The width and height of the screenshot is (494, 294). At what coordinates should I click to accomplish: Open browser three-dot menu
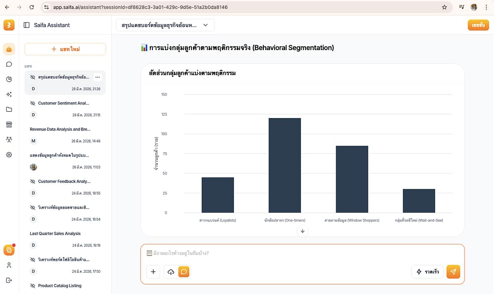coord(486,7)
